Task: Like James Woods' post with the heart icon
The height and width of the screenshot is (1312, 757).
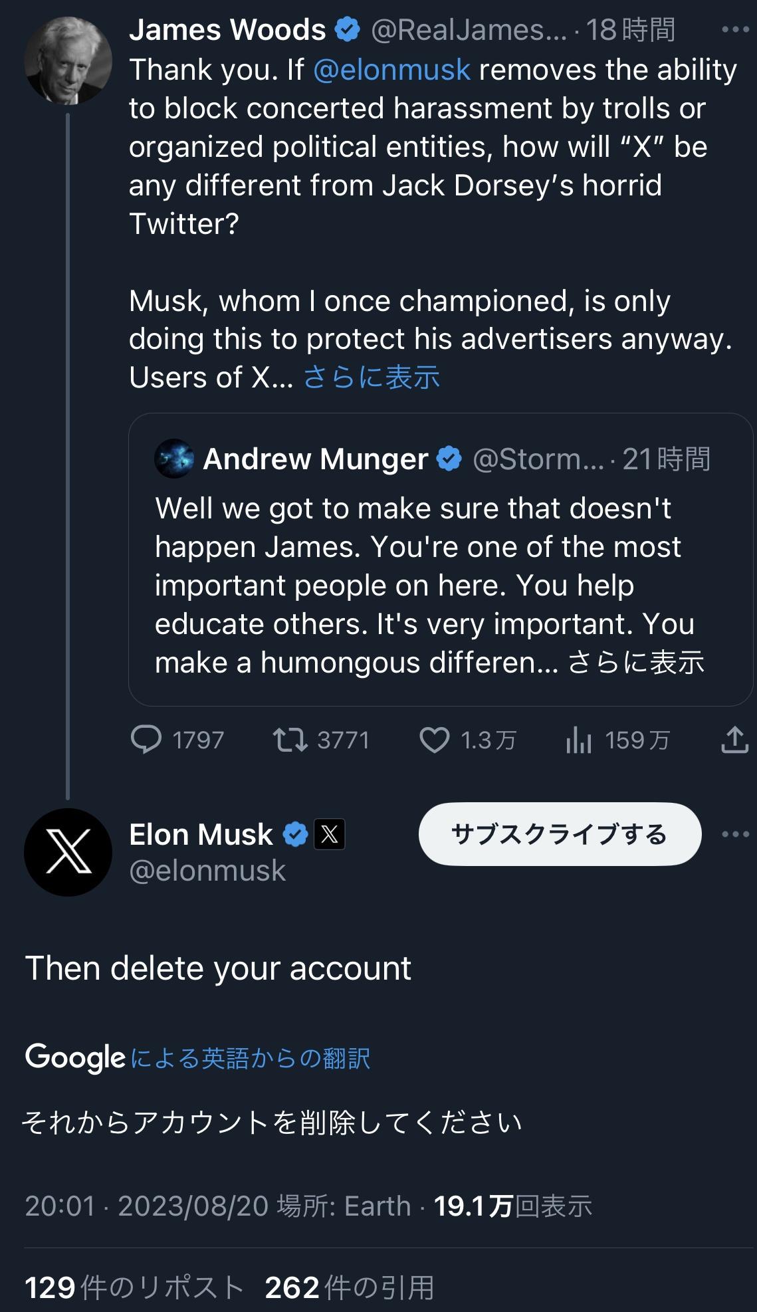Action: point(434,740)
